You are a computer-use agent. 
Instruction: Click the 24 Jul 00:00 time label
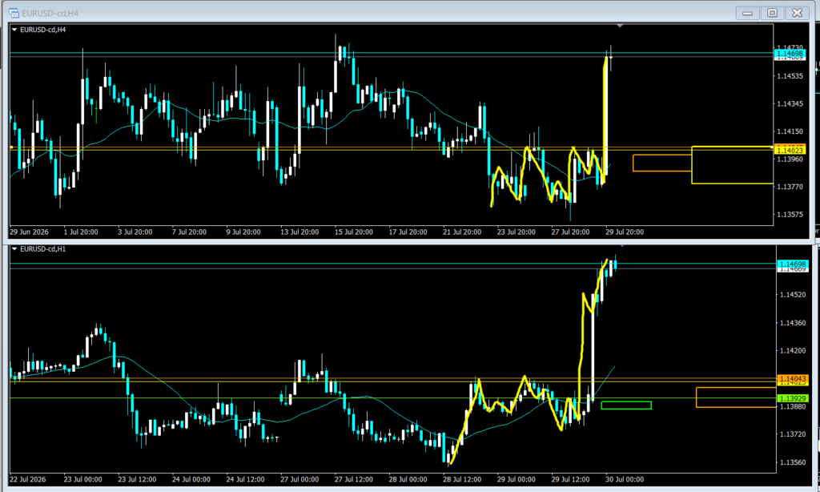coord(191,479)
